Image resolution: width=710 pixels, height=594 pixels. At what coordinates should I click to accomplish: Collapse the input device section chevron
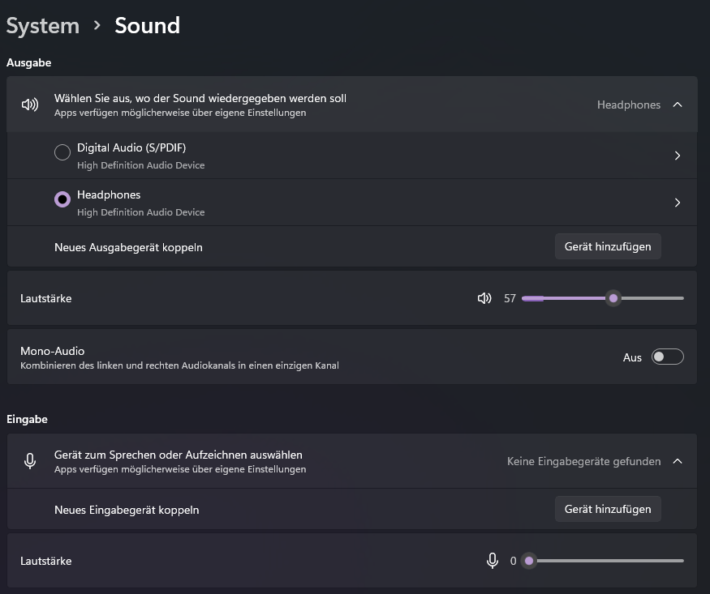[x=678, y=461]
